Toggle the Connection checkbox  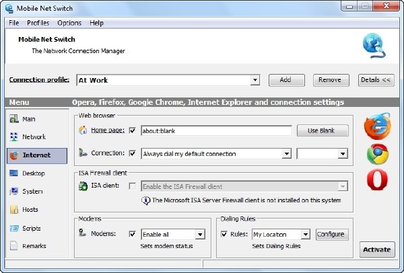click(x=133, y=153)
